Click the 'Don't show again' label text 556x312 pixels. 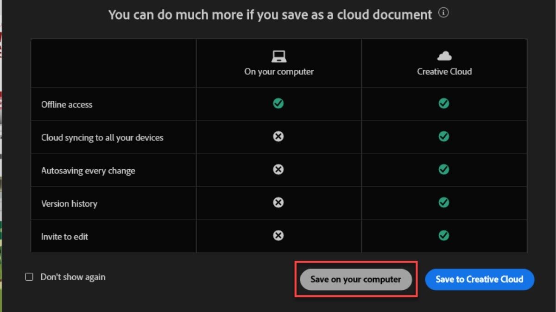[x=73, y=277]
